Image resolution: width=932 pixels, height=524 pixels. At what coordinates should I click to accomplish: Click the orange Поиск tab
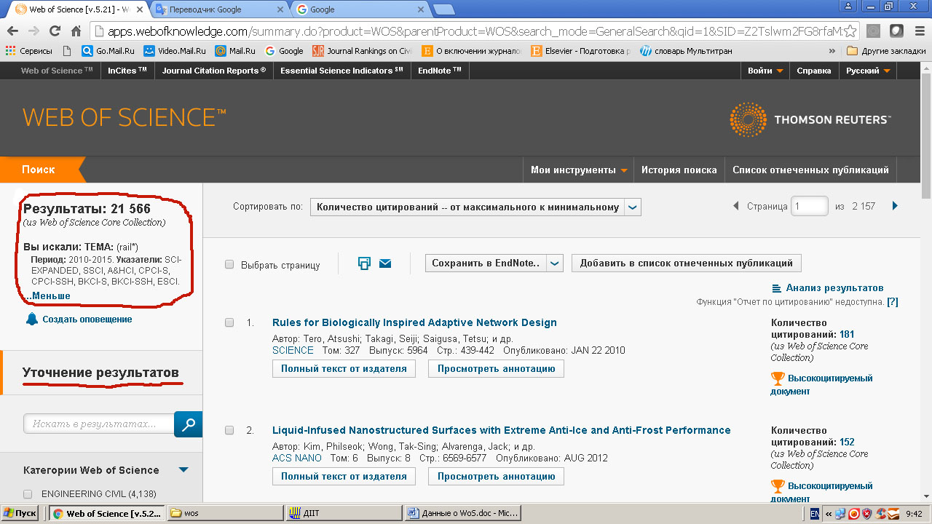38,170
